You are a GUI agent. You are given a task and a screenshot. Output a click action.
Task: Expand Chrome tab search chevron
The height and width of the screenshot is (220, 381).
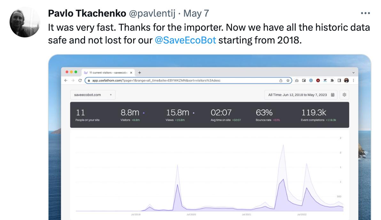click(x=353, y=73)
